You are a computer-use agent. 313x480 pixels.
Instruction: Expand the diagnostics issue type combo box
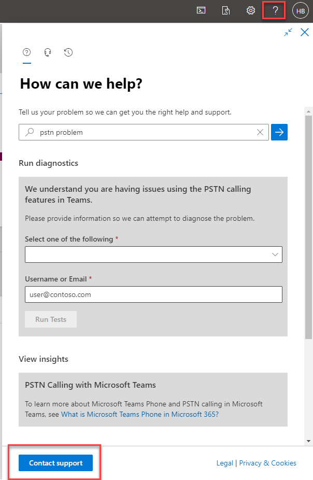275,255
